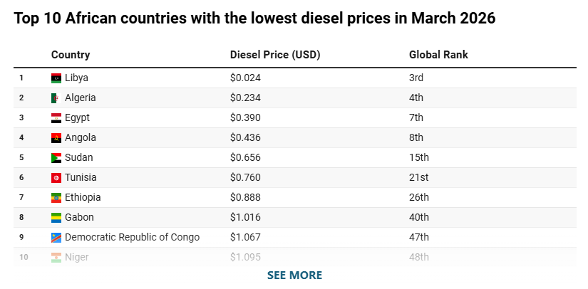Click the Democratic Republic of Congo name
Image resolution: width=588 pixels, height=289 pixels.
pos(132,237)
